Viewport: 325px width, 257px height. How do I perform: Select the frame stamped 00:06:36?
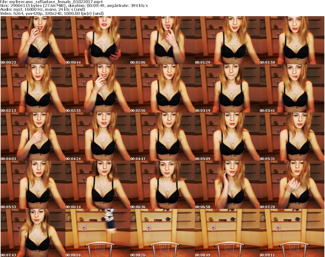162,185
